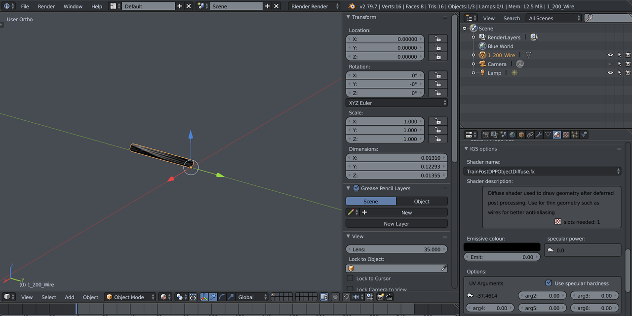Expand the 1_200_Wire tree item
The height and width of the screenshot is (316, 632).
(x=474, y=55)
